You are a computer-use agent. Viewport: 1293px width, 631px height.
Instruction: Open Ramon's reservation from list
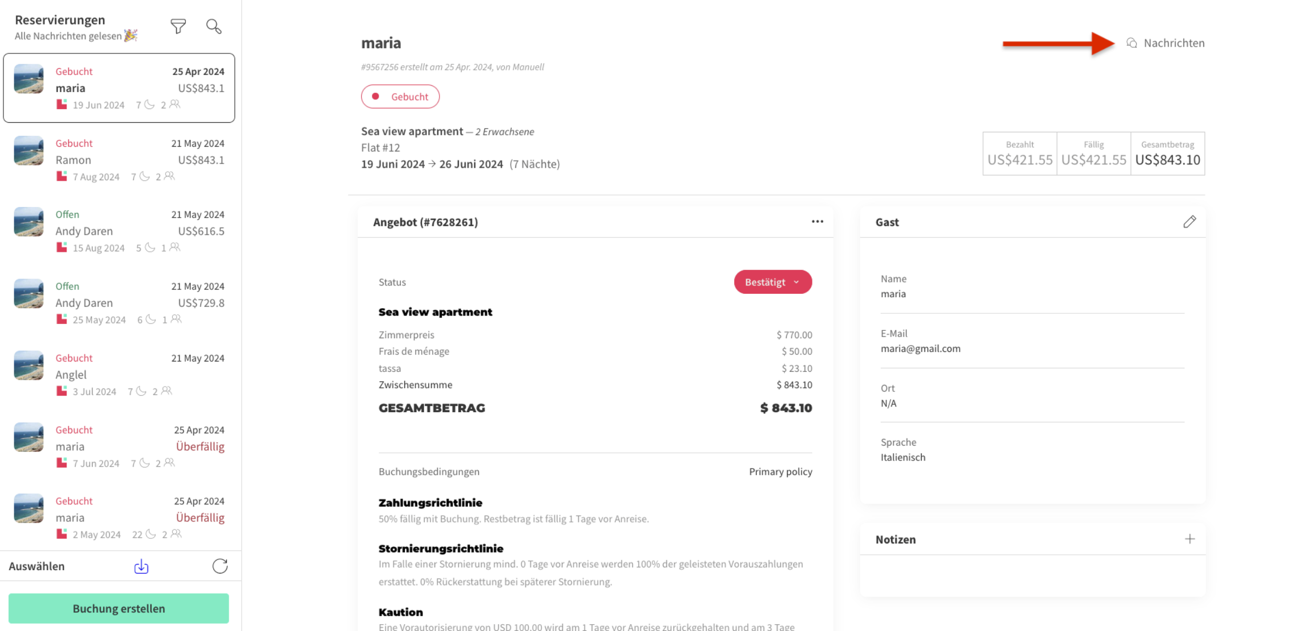(119, 160)
